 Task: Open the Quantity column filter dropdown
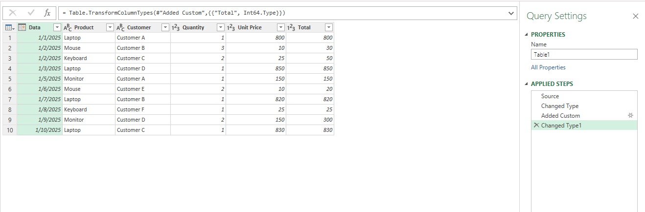click(221, 27)
